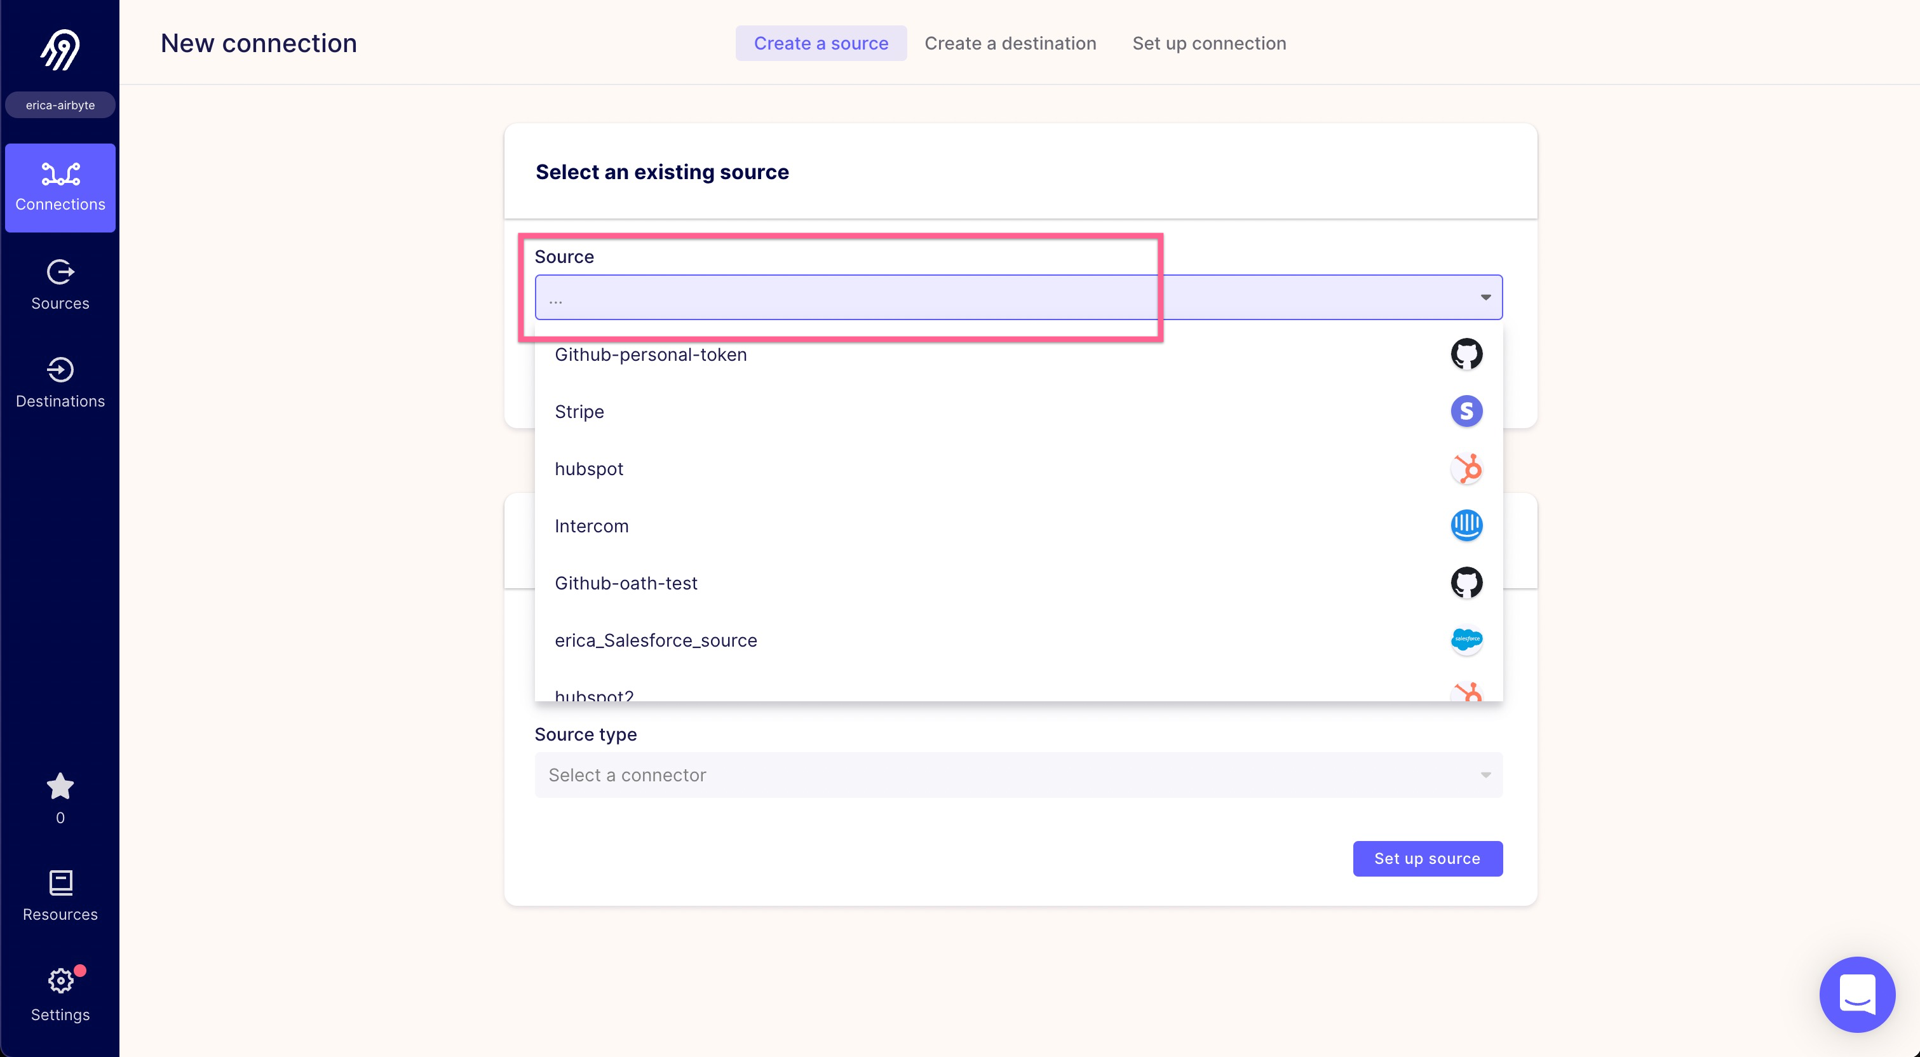Open Settings from the sidebar
This screenshot has width=1920, height=1057.
pos(60,994)
